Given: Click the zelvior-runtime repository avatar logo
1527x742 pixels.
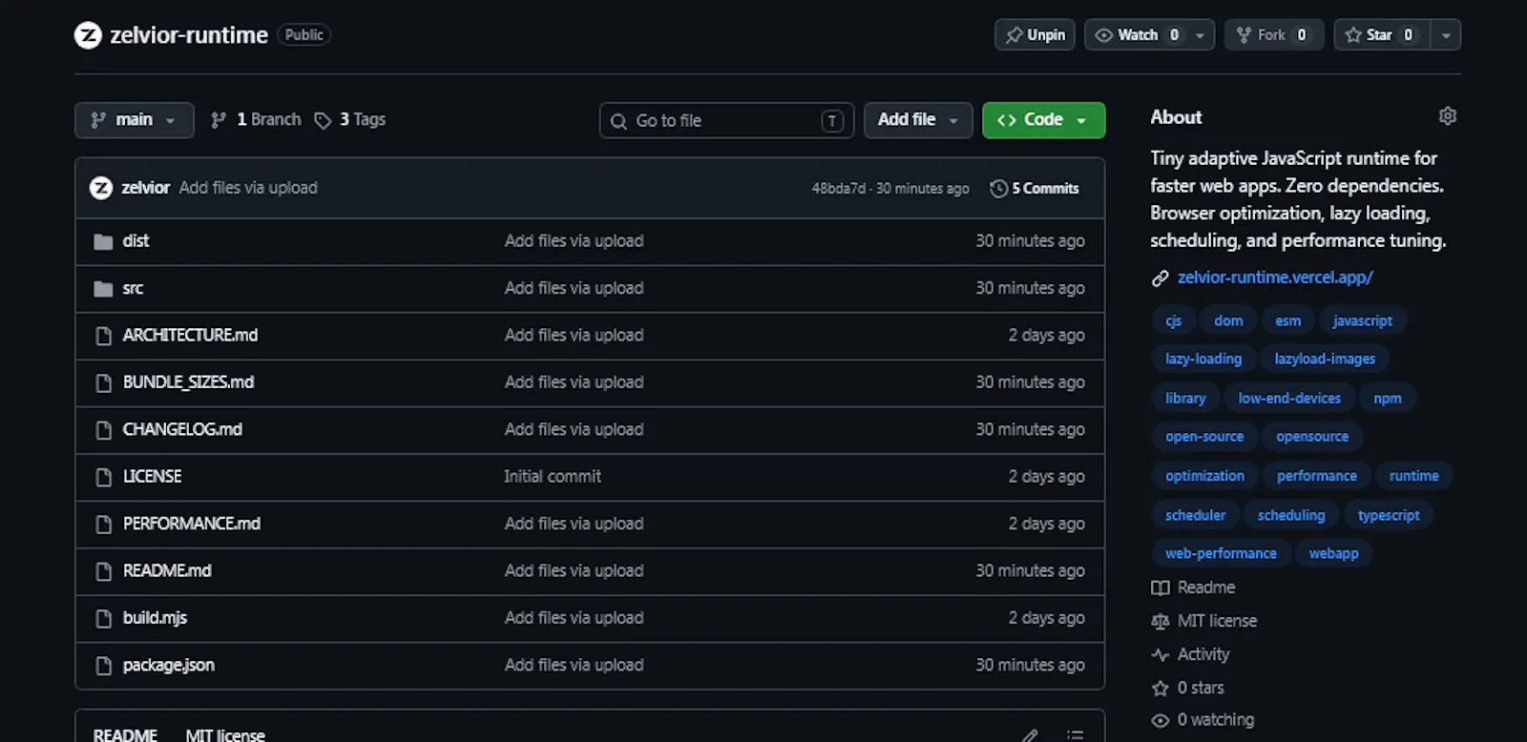Looking at the screenshot, I should coord(88,35).
